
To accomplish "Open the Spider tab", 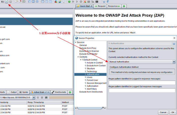I will pyautogui.click(x=24, y=92).
